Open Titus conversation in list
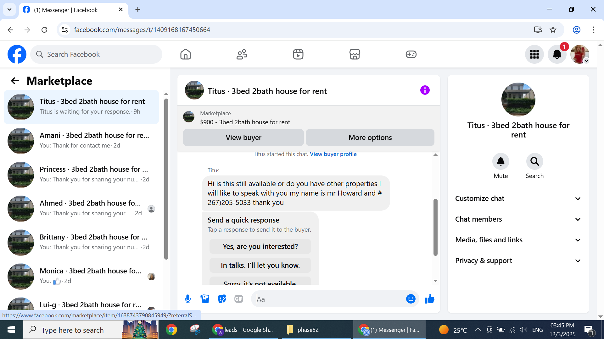604x339 pixels. coord(81,107)
